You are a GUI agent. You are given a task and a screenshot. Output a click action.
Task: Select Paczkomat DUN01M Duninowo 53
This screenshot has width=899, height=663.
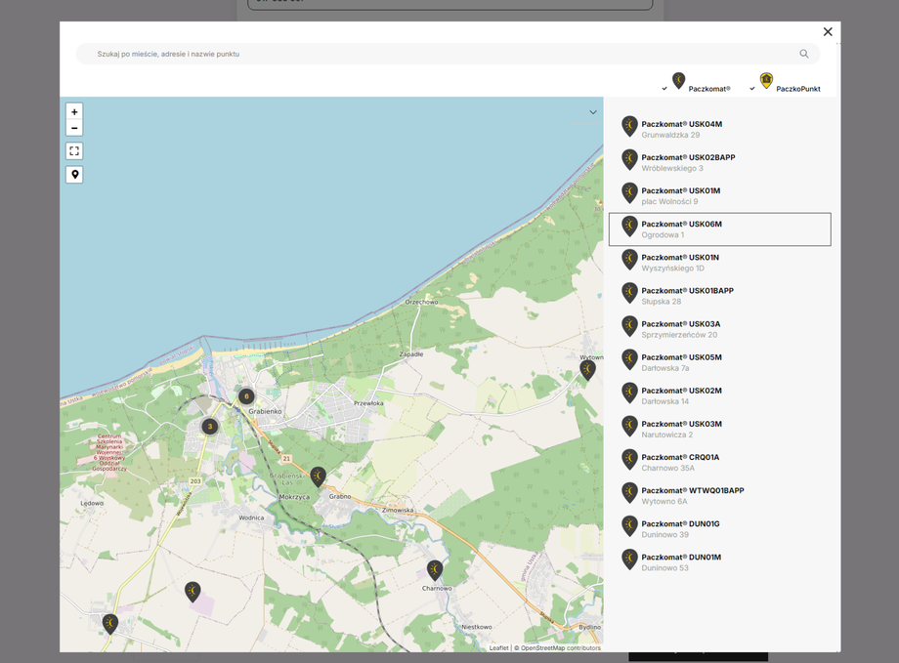[719, 561]
